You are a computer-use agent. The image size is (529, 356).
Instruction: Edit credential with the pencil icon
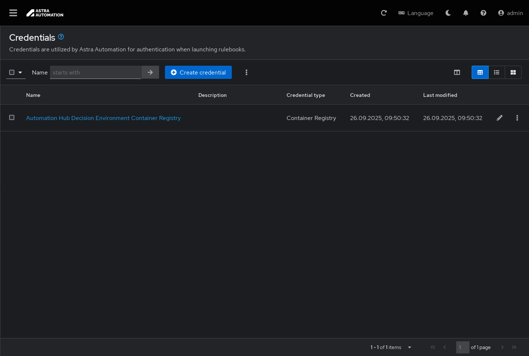click(x=500, y=118)
